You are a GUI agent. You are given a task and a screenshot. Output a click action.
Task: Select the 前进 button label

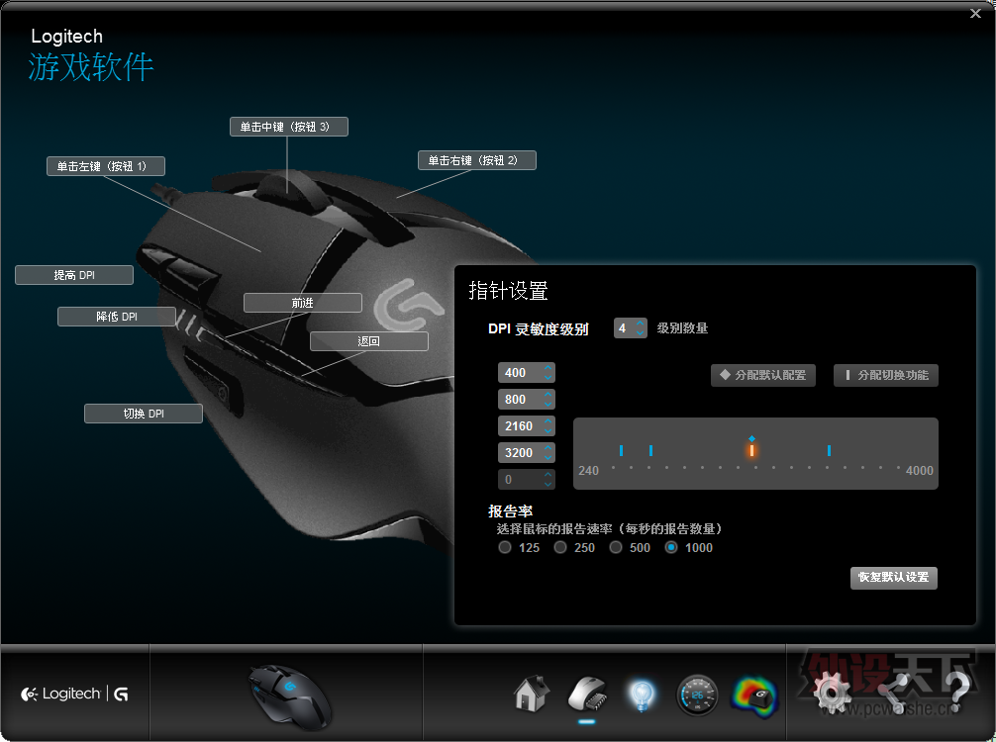[x=303, y=303]
